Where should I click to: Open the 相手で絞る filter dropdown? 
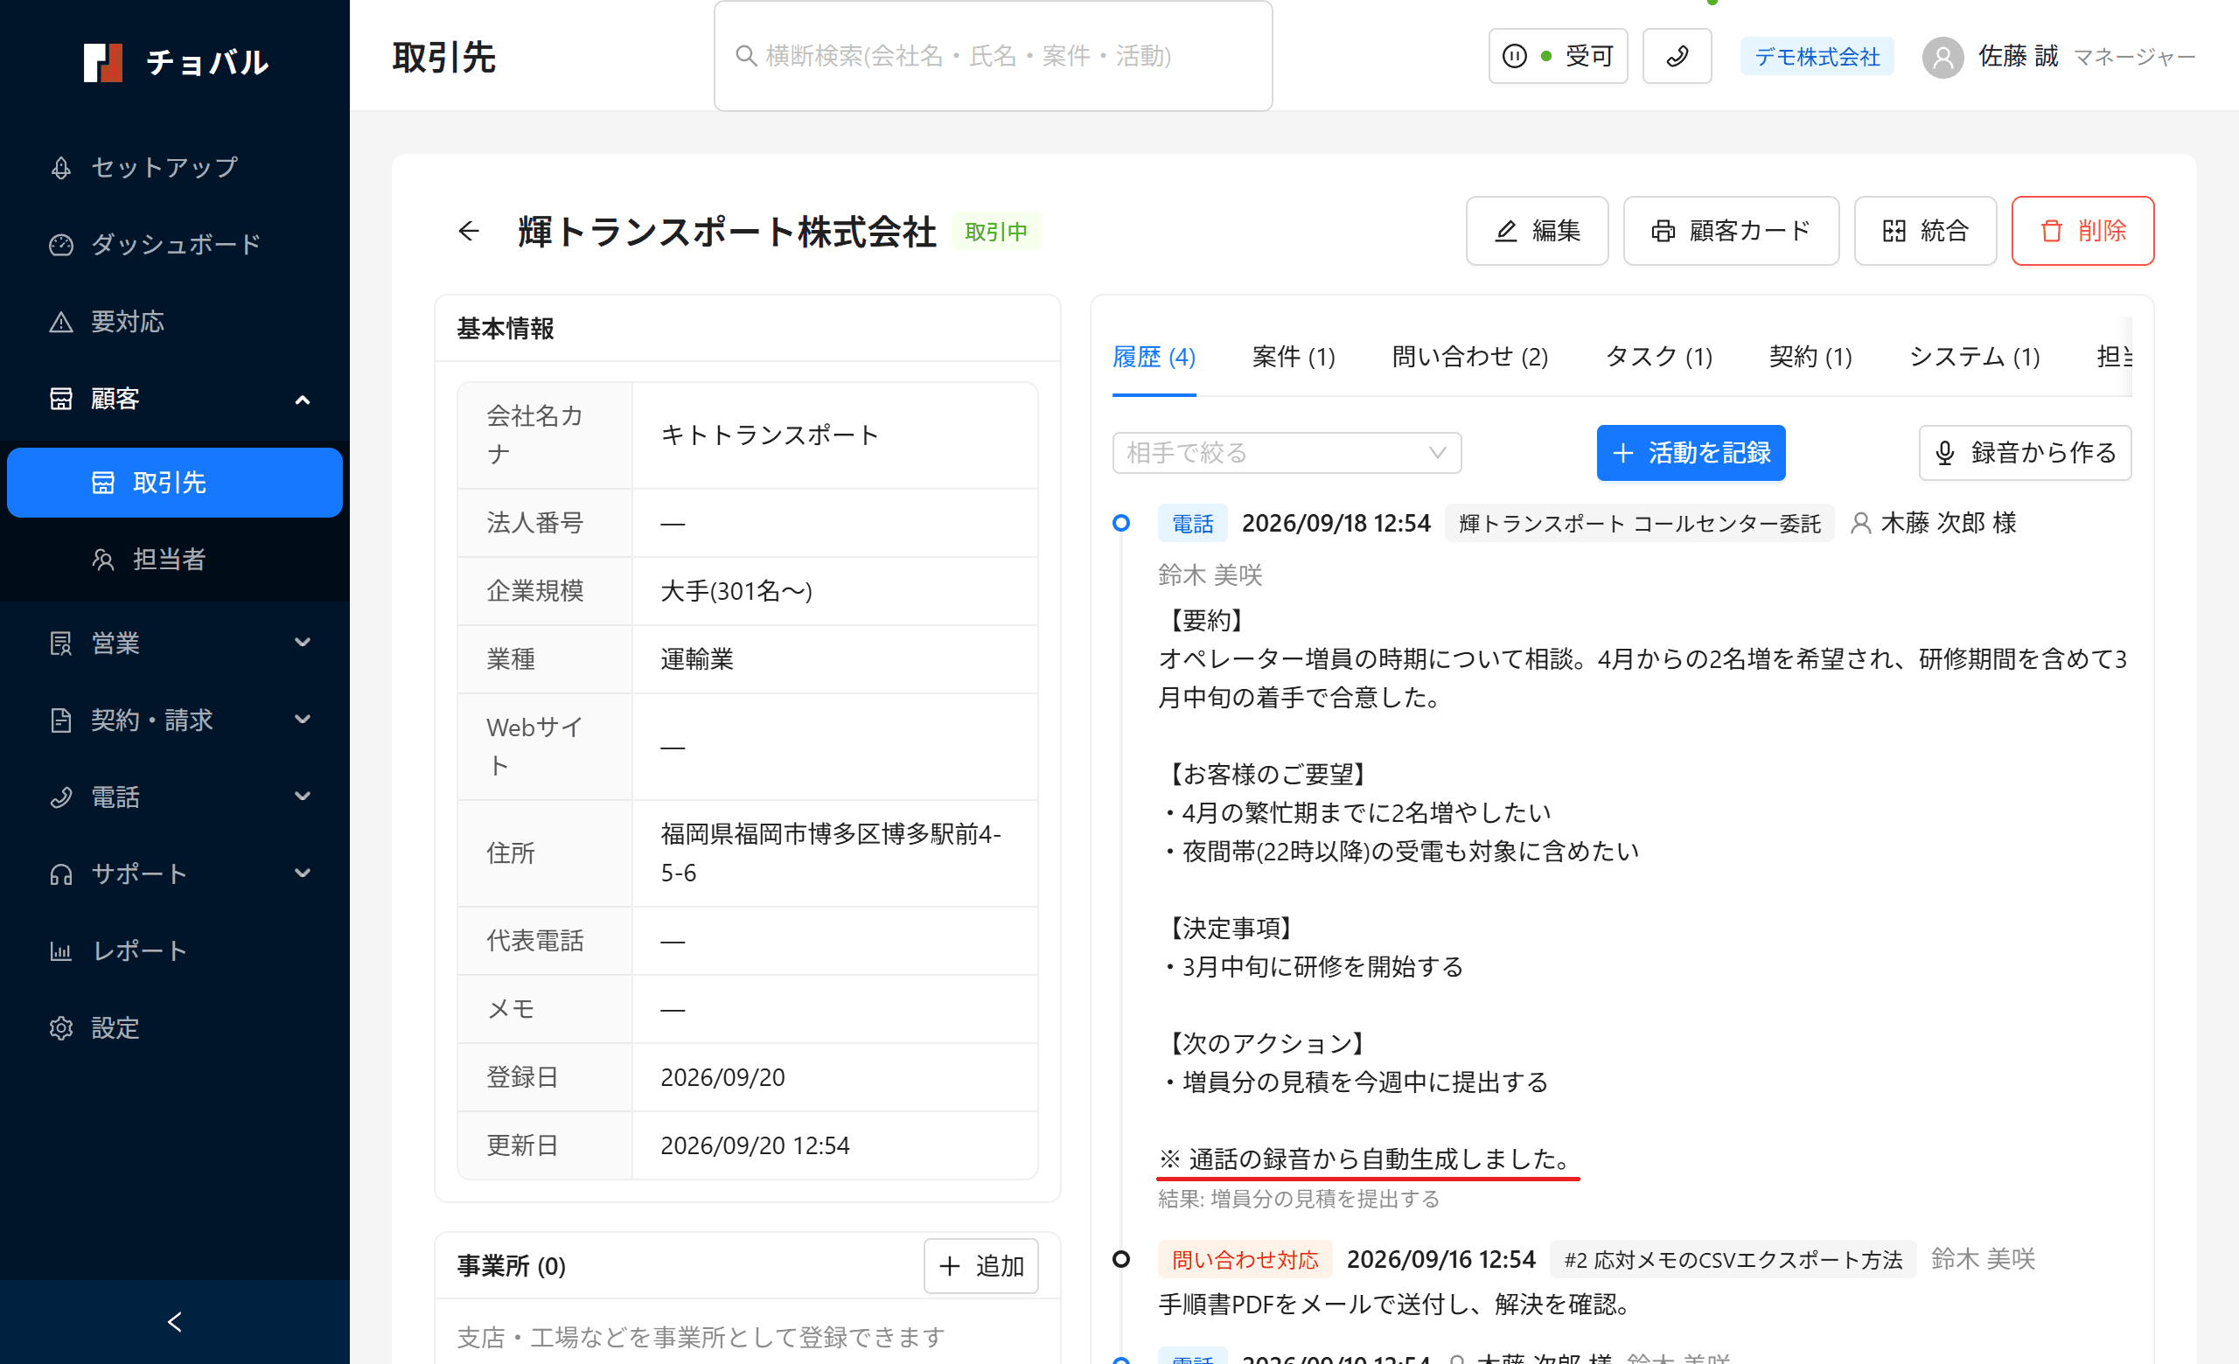(1286, 452)
